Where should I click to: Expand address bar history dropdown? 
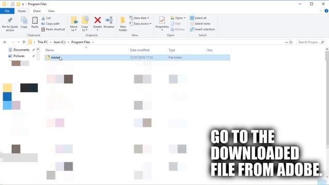[x=286, y=42]
